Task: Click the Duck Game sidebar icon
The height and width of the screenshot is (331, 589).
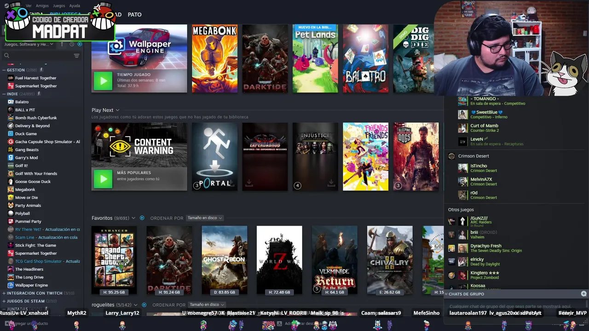Action: coord(11,134)
